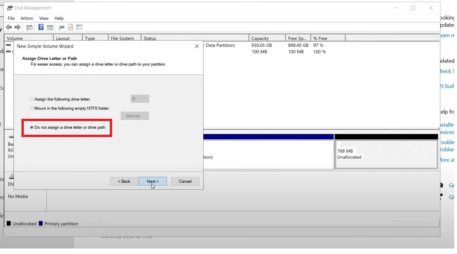Image resolution: width=457 pixels, height=254 pixels.
Task: Click the No Media DVD drive label
Action: click(x=18, y=196)
